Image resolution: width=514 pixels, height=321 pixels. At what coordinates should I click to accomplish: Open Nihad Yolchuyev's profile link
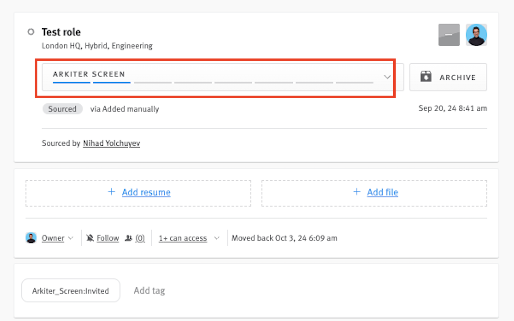click(111, 143)
